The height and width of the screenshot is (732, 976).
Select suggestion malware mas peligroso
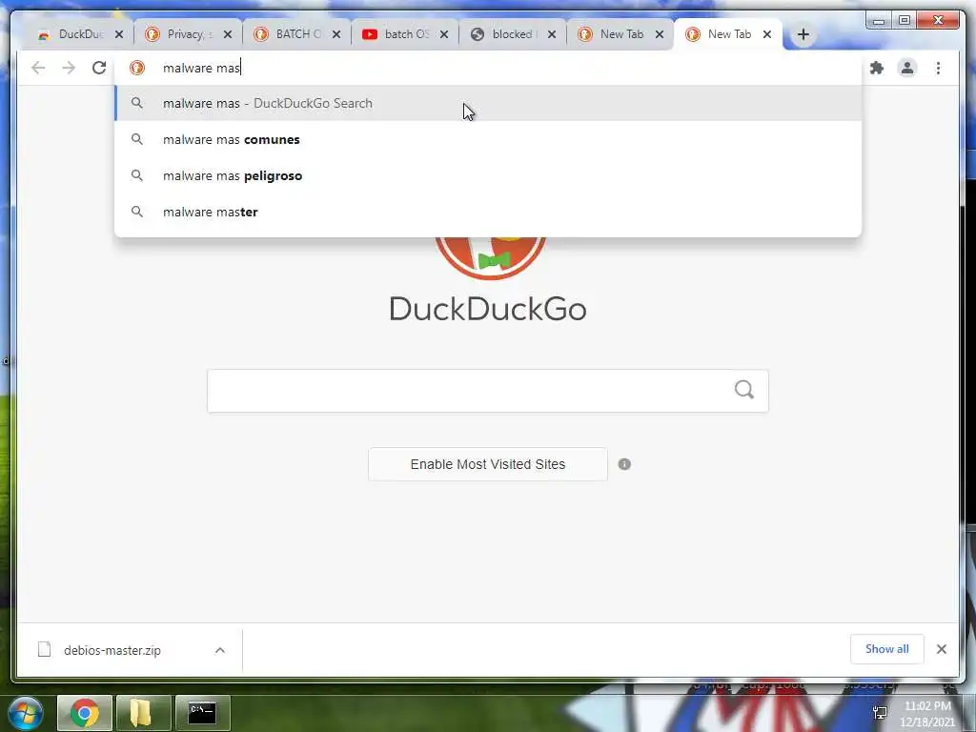coord(488,175)
